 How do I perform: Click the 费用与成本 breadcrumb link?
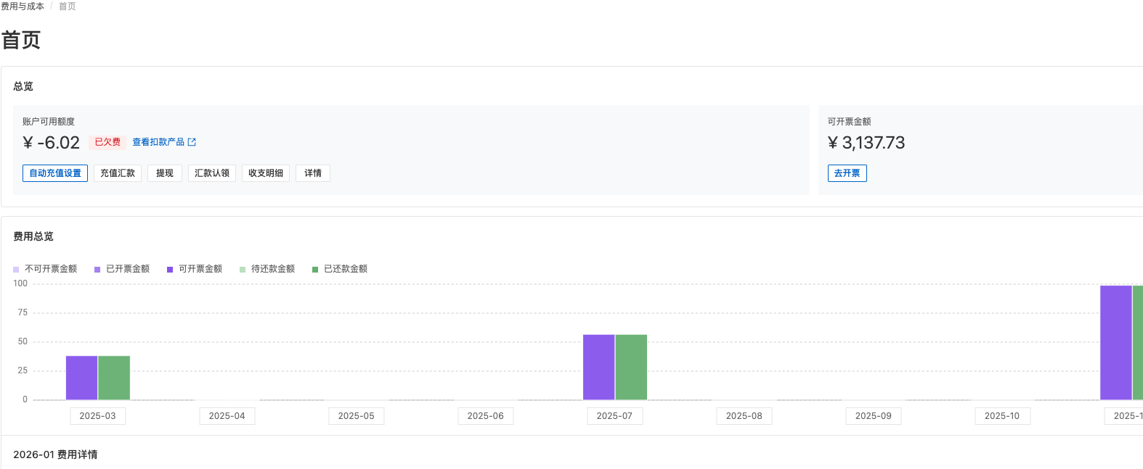[x=23, y=7]
